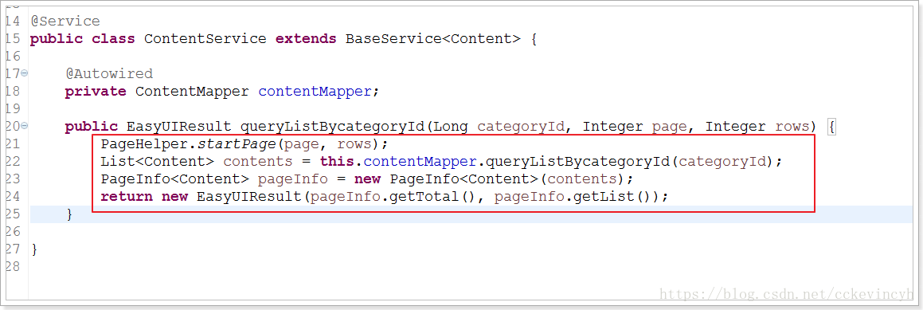Click the BaseService<Content> superclass

433,40
